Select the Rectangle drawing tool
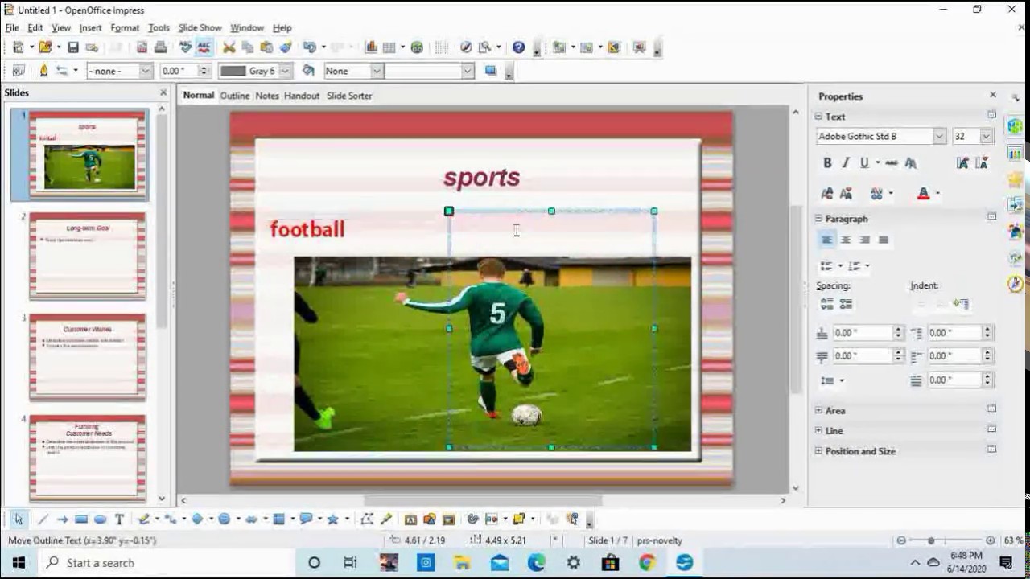Viewport: 1030px width, 579px height. [x=80, y=519]
